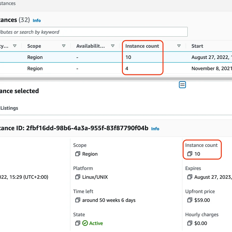Open the table preferences icon

182,85
